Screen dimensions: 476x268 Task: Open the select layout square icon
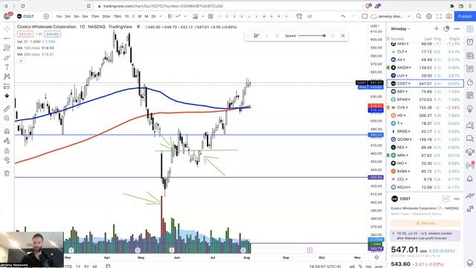click(364, 16)
